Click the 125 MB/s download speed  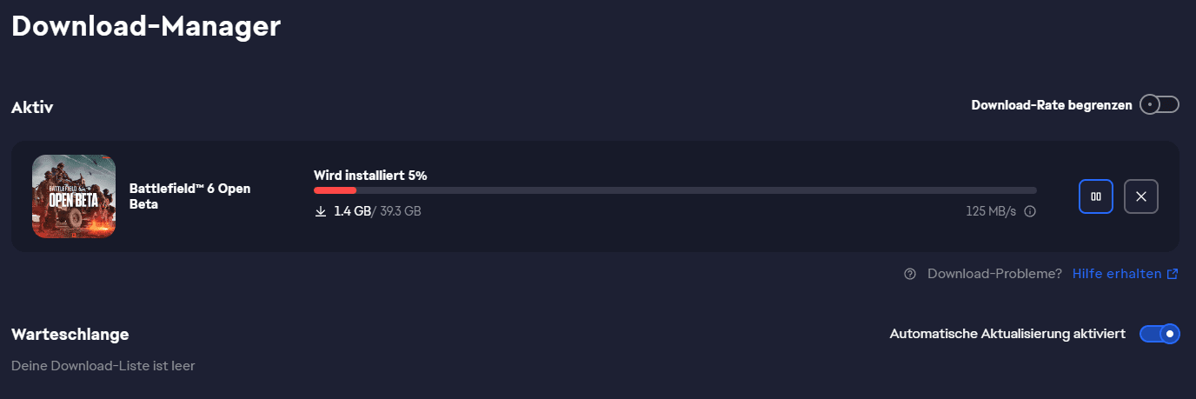990,211
